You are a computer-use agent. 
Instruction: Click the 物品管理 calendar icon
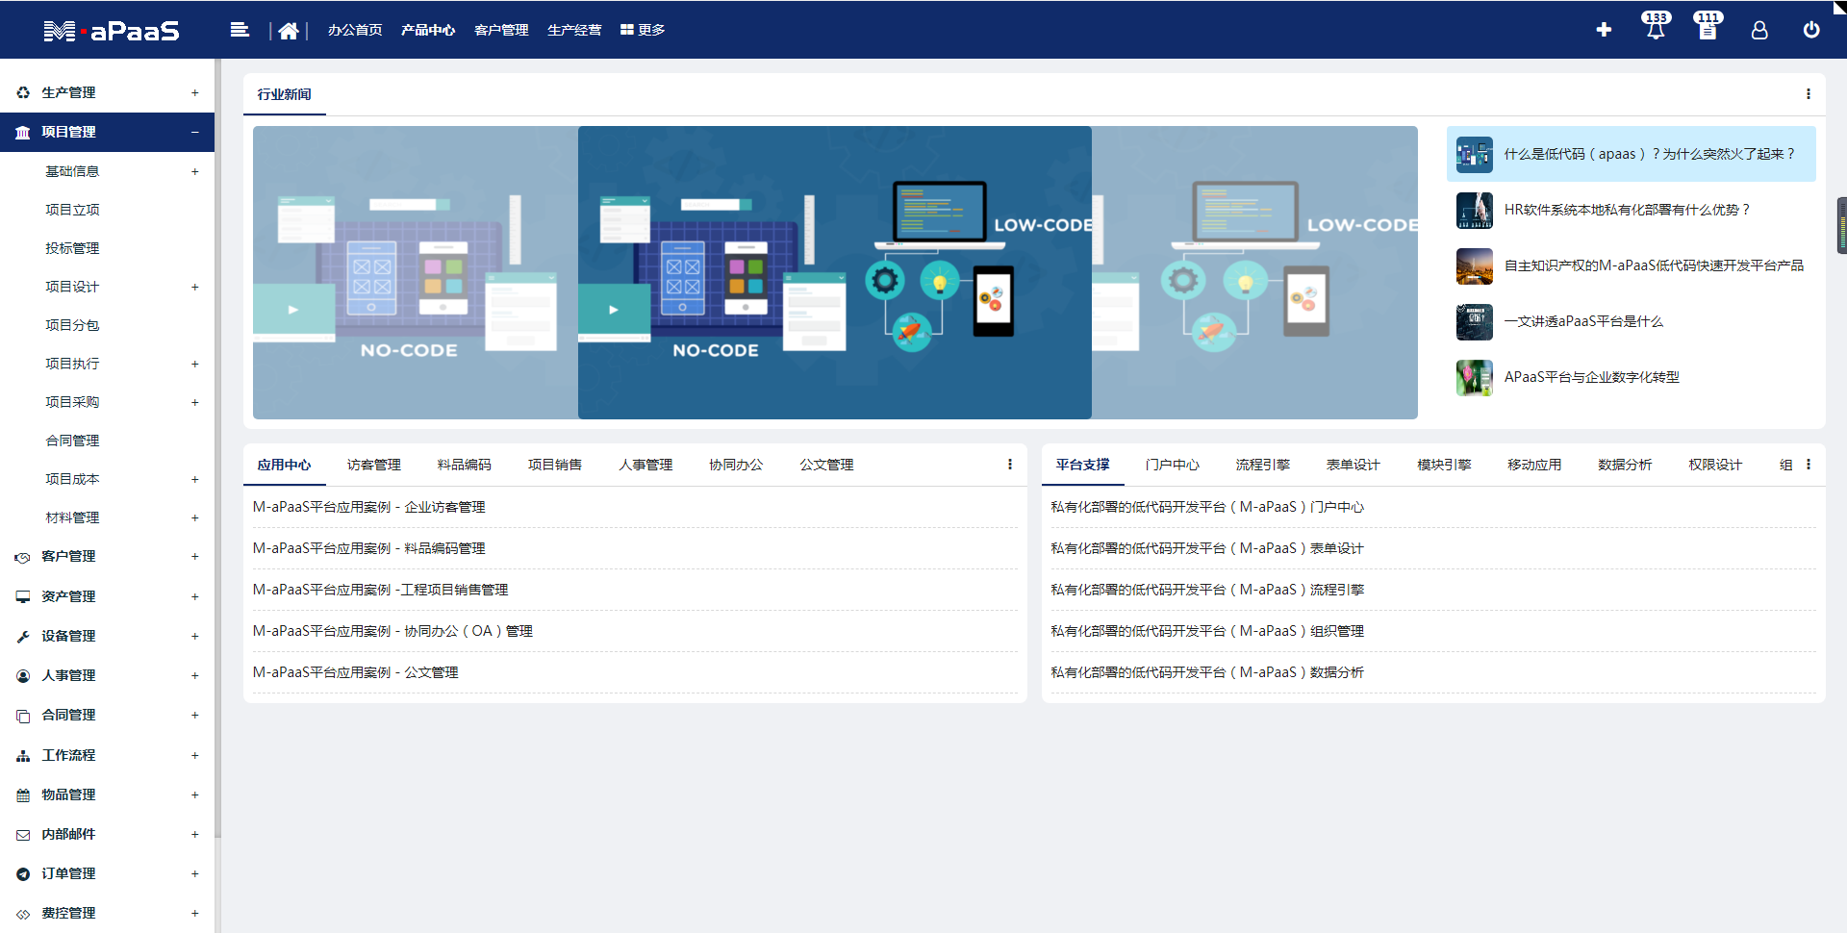(x=23, y=795)
